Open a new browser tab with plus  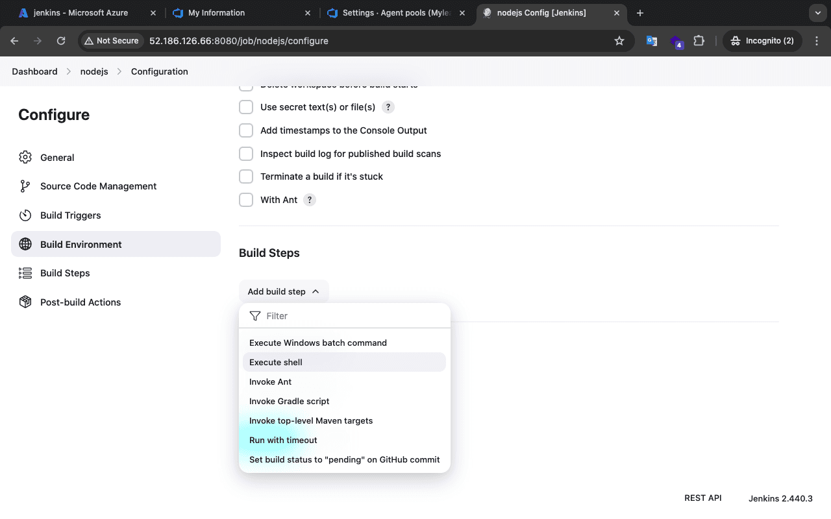pyautogui.click(x=640, y=13)
